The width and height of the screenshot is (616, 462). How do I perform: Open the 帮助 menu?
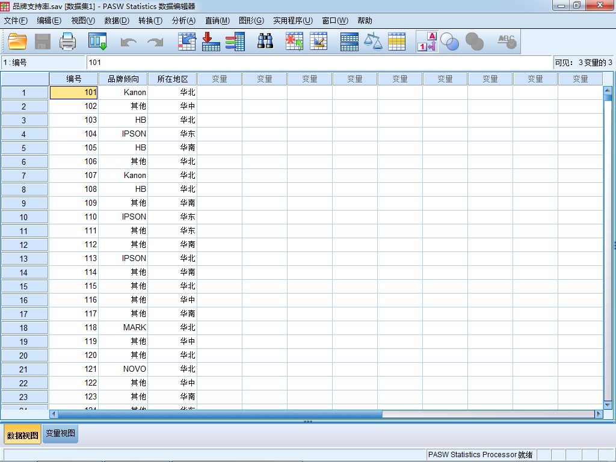tap(365, 21)
